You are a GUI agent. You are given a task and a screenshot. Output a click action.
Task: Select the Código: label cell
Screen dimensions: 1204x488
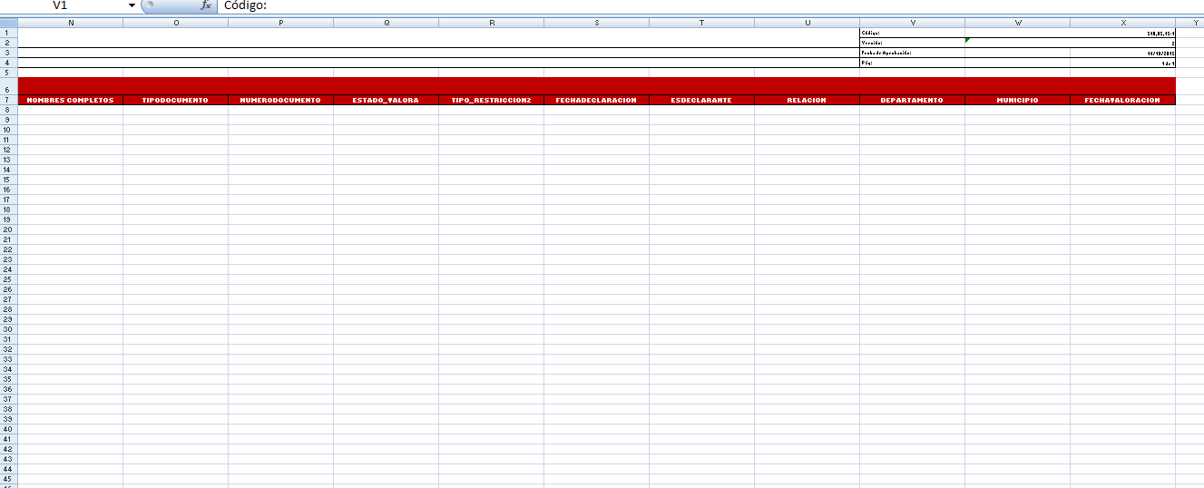pos(912,33)
